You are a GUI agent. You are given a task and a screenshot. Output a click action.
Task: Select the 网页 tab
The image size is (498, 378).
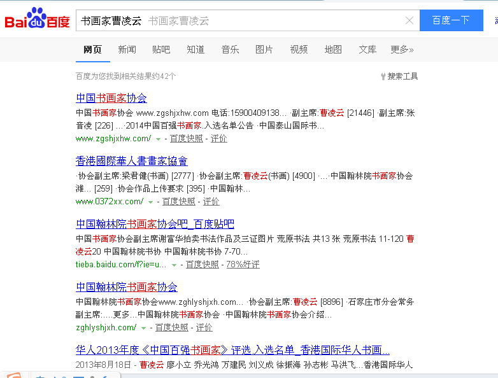pos(93,50)
